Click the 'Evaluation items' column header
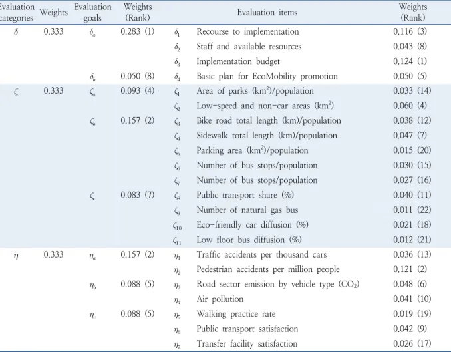 (267, 13)
